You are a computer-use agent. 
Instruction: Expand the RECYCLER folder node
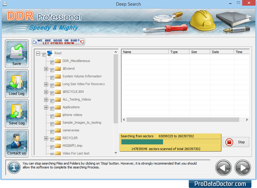pos(46,138)
